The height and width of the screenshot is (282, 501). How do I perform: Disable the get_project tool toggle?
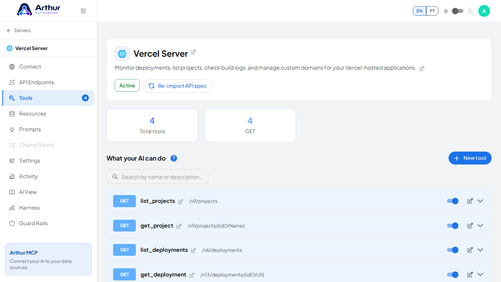453,226
